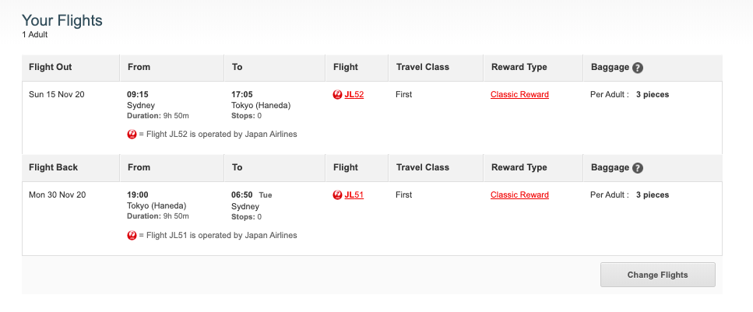
Task: Open the JL52 flight link
Action: 354,95
